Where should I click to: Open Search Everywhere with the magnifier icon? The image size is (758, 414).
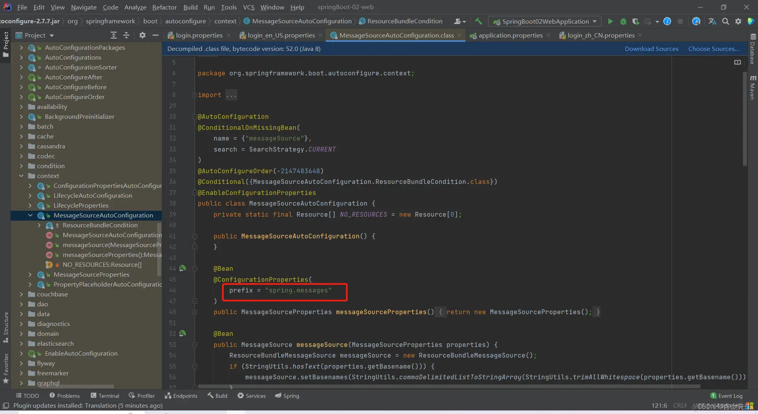tap(726, 21)
